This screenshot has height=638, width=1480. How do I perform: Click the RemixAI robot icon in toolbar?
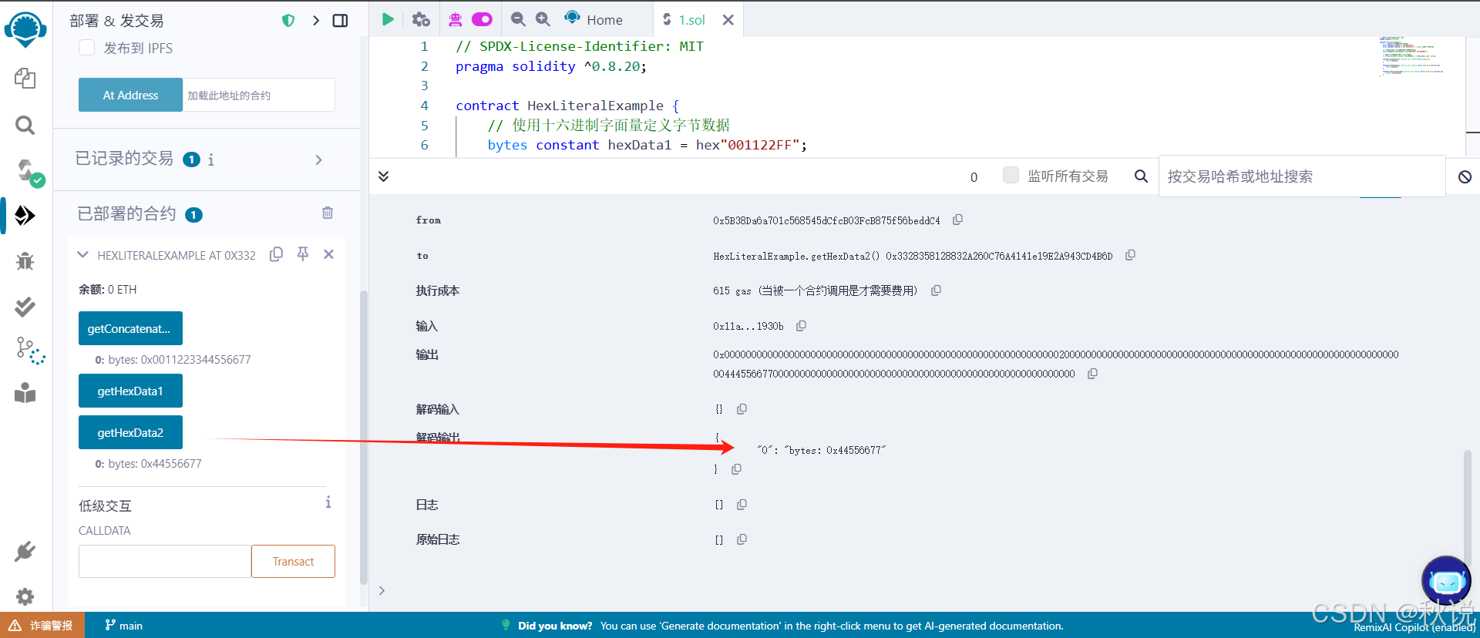[456, 19]
